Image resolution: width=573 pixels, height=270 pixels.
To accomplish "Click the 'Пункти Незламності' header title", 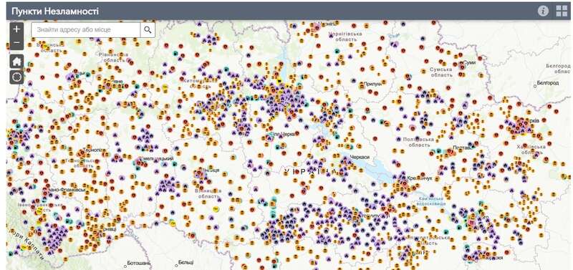I will (55, 11).
